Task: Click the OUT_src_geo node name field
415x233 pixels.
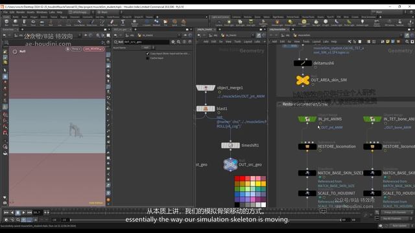Action: pos(146,41)
